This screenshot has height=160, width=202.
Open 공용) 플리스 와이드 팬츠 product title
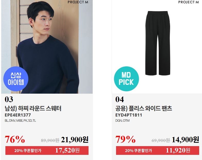pos(144,108)
